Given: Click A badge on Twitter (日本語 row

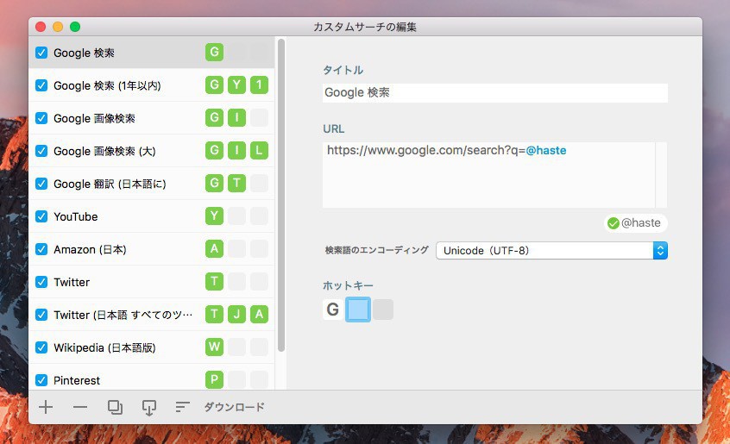Looking at the screenshot, I should tap(260, 315).
